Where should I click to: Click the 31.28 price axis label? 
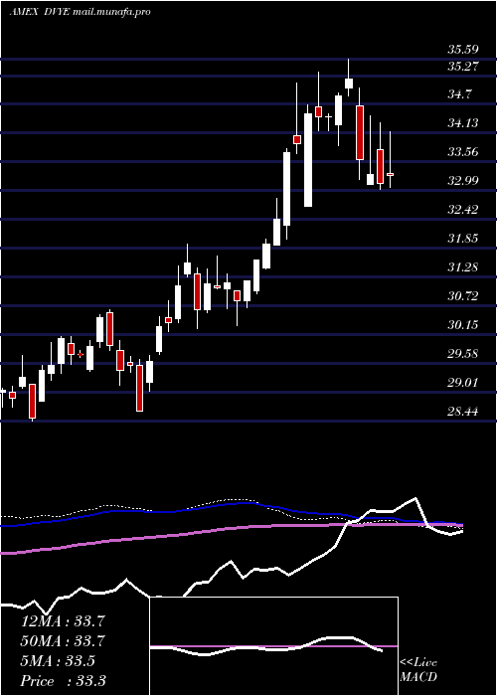click(x=463, y=267)
